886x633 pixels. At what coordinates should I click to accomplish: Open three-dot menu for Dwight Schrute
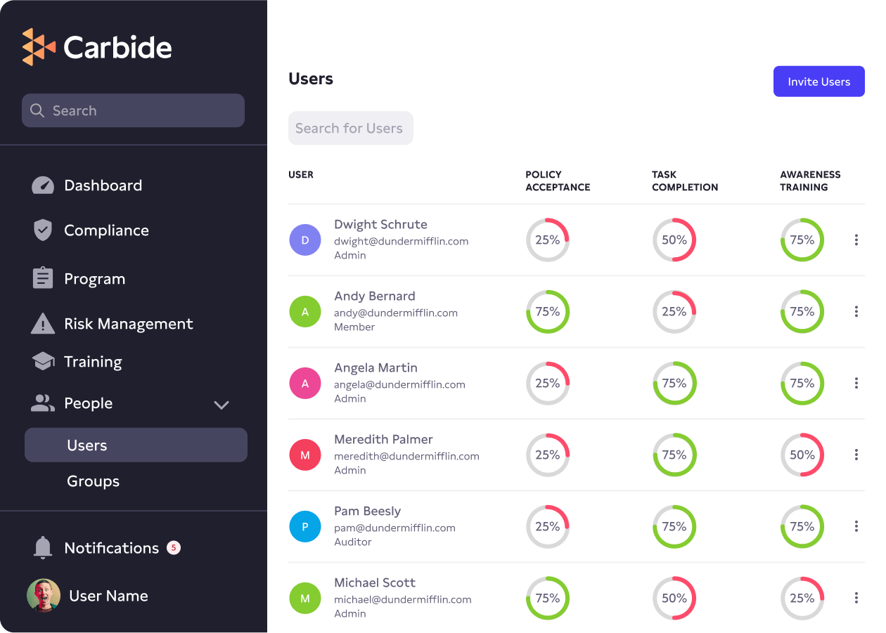[856, 240]
